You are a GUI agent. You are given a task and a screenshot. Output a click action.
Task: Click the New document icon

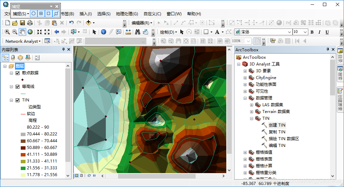pyautogui.click(x=7, y=23)
